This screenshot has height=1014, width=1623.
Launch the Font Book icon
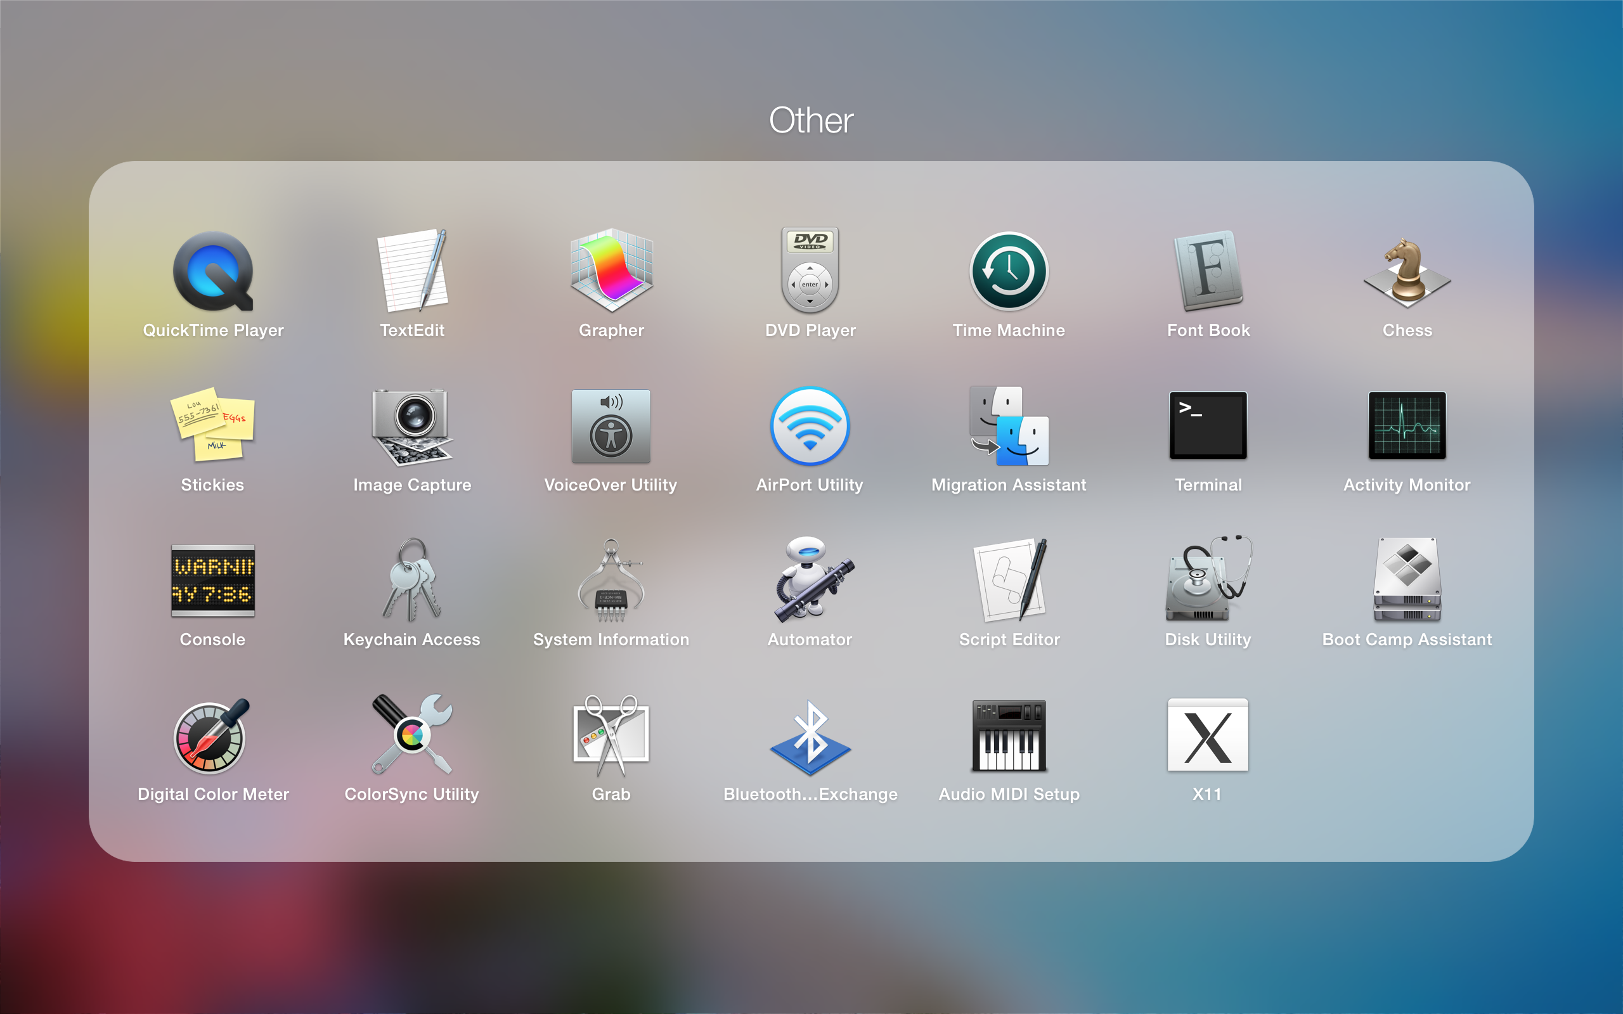point(1208,271)
